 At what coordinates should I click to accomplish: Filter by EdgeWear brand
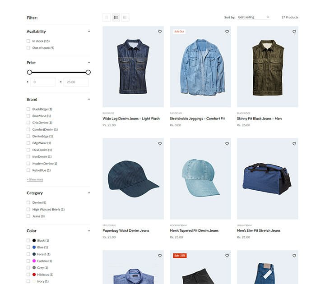tap(28, 143)
